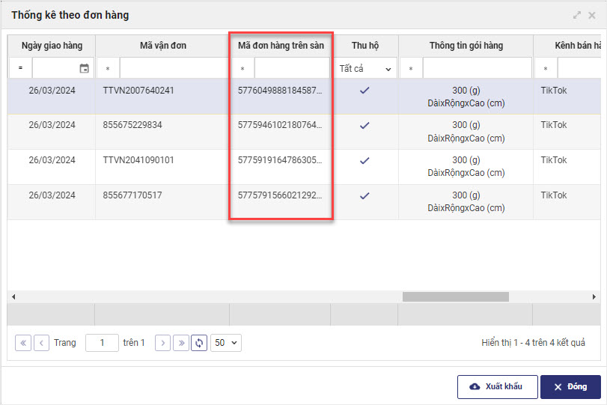Open the Thu hộ 'Tất cả' filter dropdown
Viewport: 607px width, 405px height.
[x=365, y=69]
